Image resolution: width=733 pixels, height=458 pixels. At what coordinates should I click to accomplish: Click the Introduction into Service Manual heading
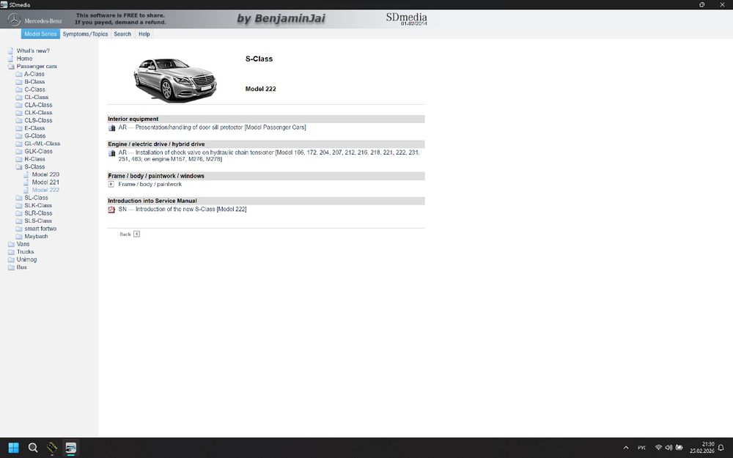click(152, 201)
